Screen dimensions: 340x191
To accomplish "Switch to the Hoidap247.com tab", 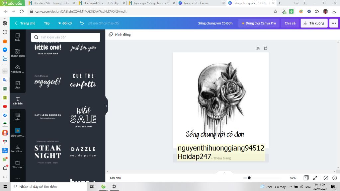I will (101, 3).
